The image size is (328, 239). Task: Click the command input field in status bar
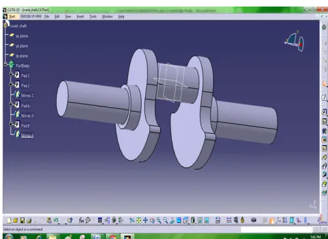(276, 229)
